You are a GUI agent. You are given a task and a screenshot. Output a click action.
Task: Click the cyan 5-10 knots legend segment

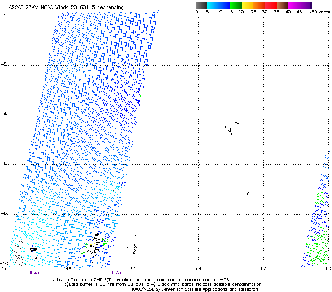pyautogui.click(x=213, y=5)
